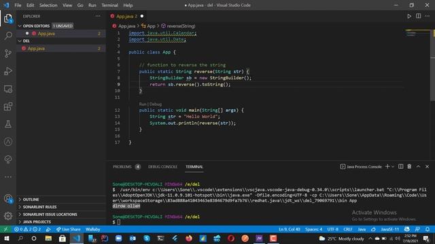435x244 pixels.
Task: Open the Help menu
Action: [x=128, y=5]
